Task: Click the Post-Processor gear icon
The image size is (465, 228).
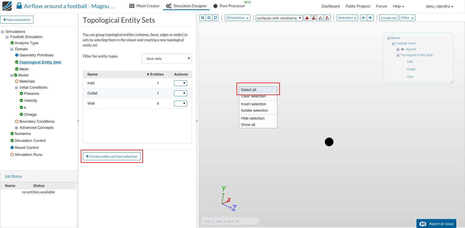Action: click(x=215, y=6)
